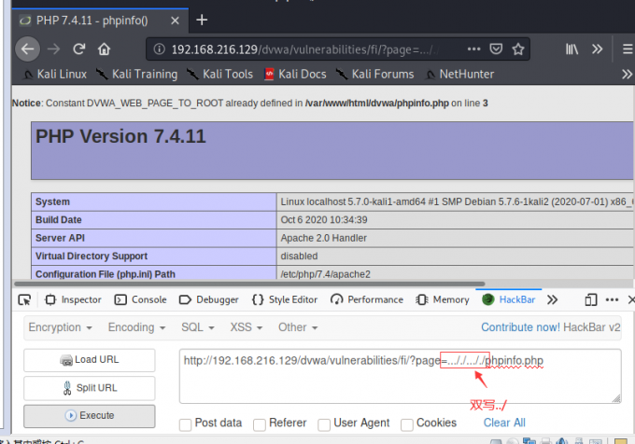Open HackBar XSS dropdown
The height and width of the screenshot is (444, 635).
click(247, 327)
